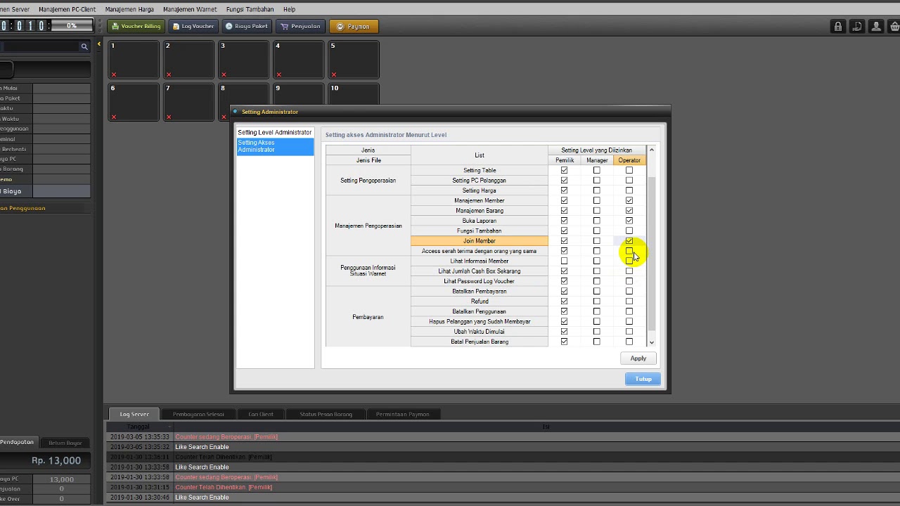Screen dimensions: 900x506
Task: Open Voucher Billing from the toolbar
Action: [x=136, y=27]
